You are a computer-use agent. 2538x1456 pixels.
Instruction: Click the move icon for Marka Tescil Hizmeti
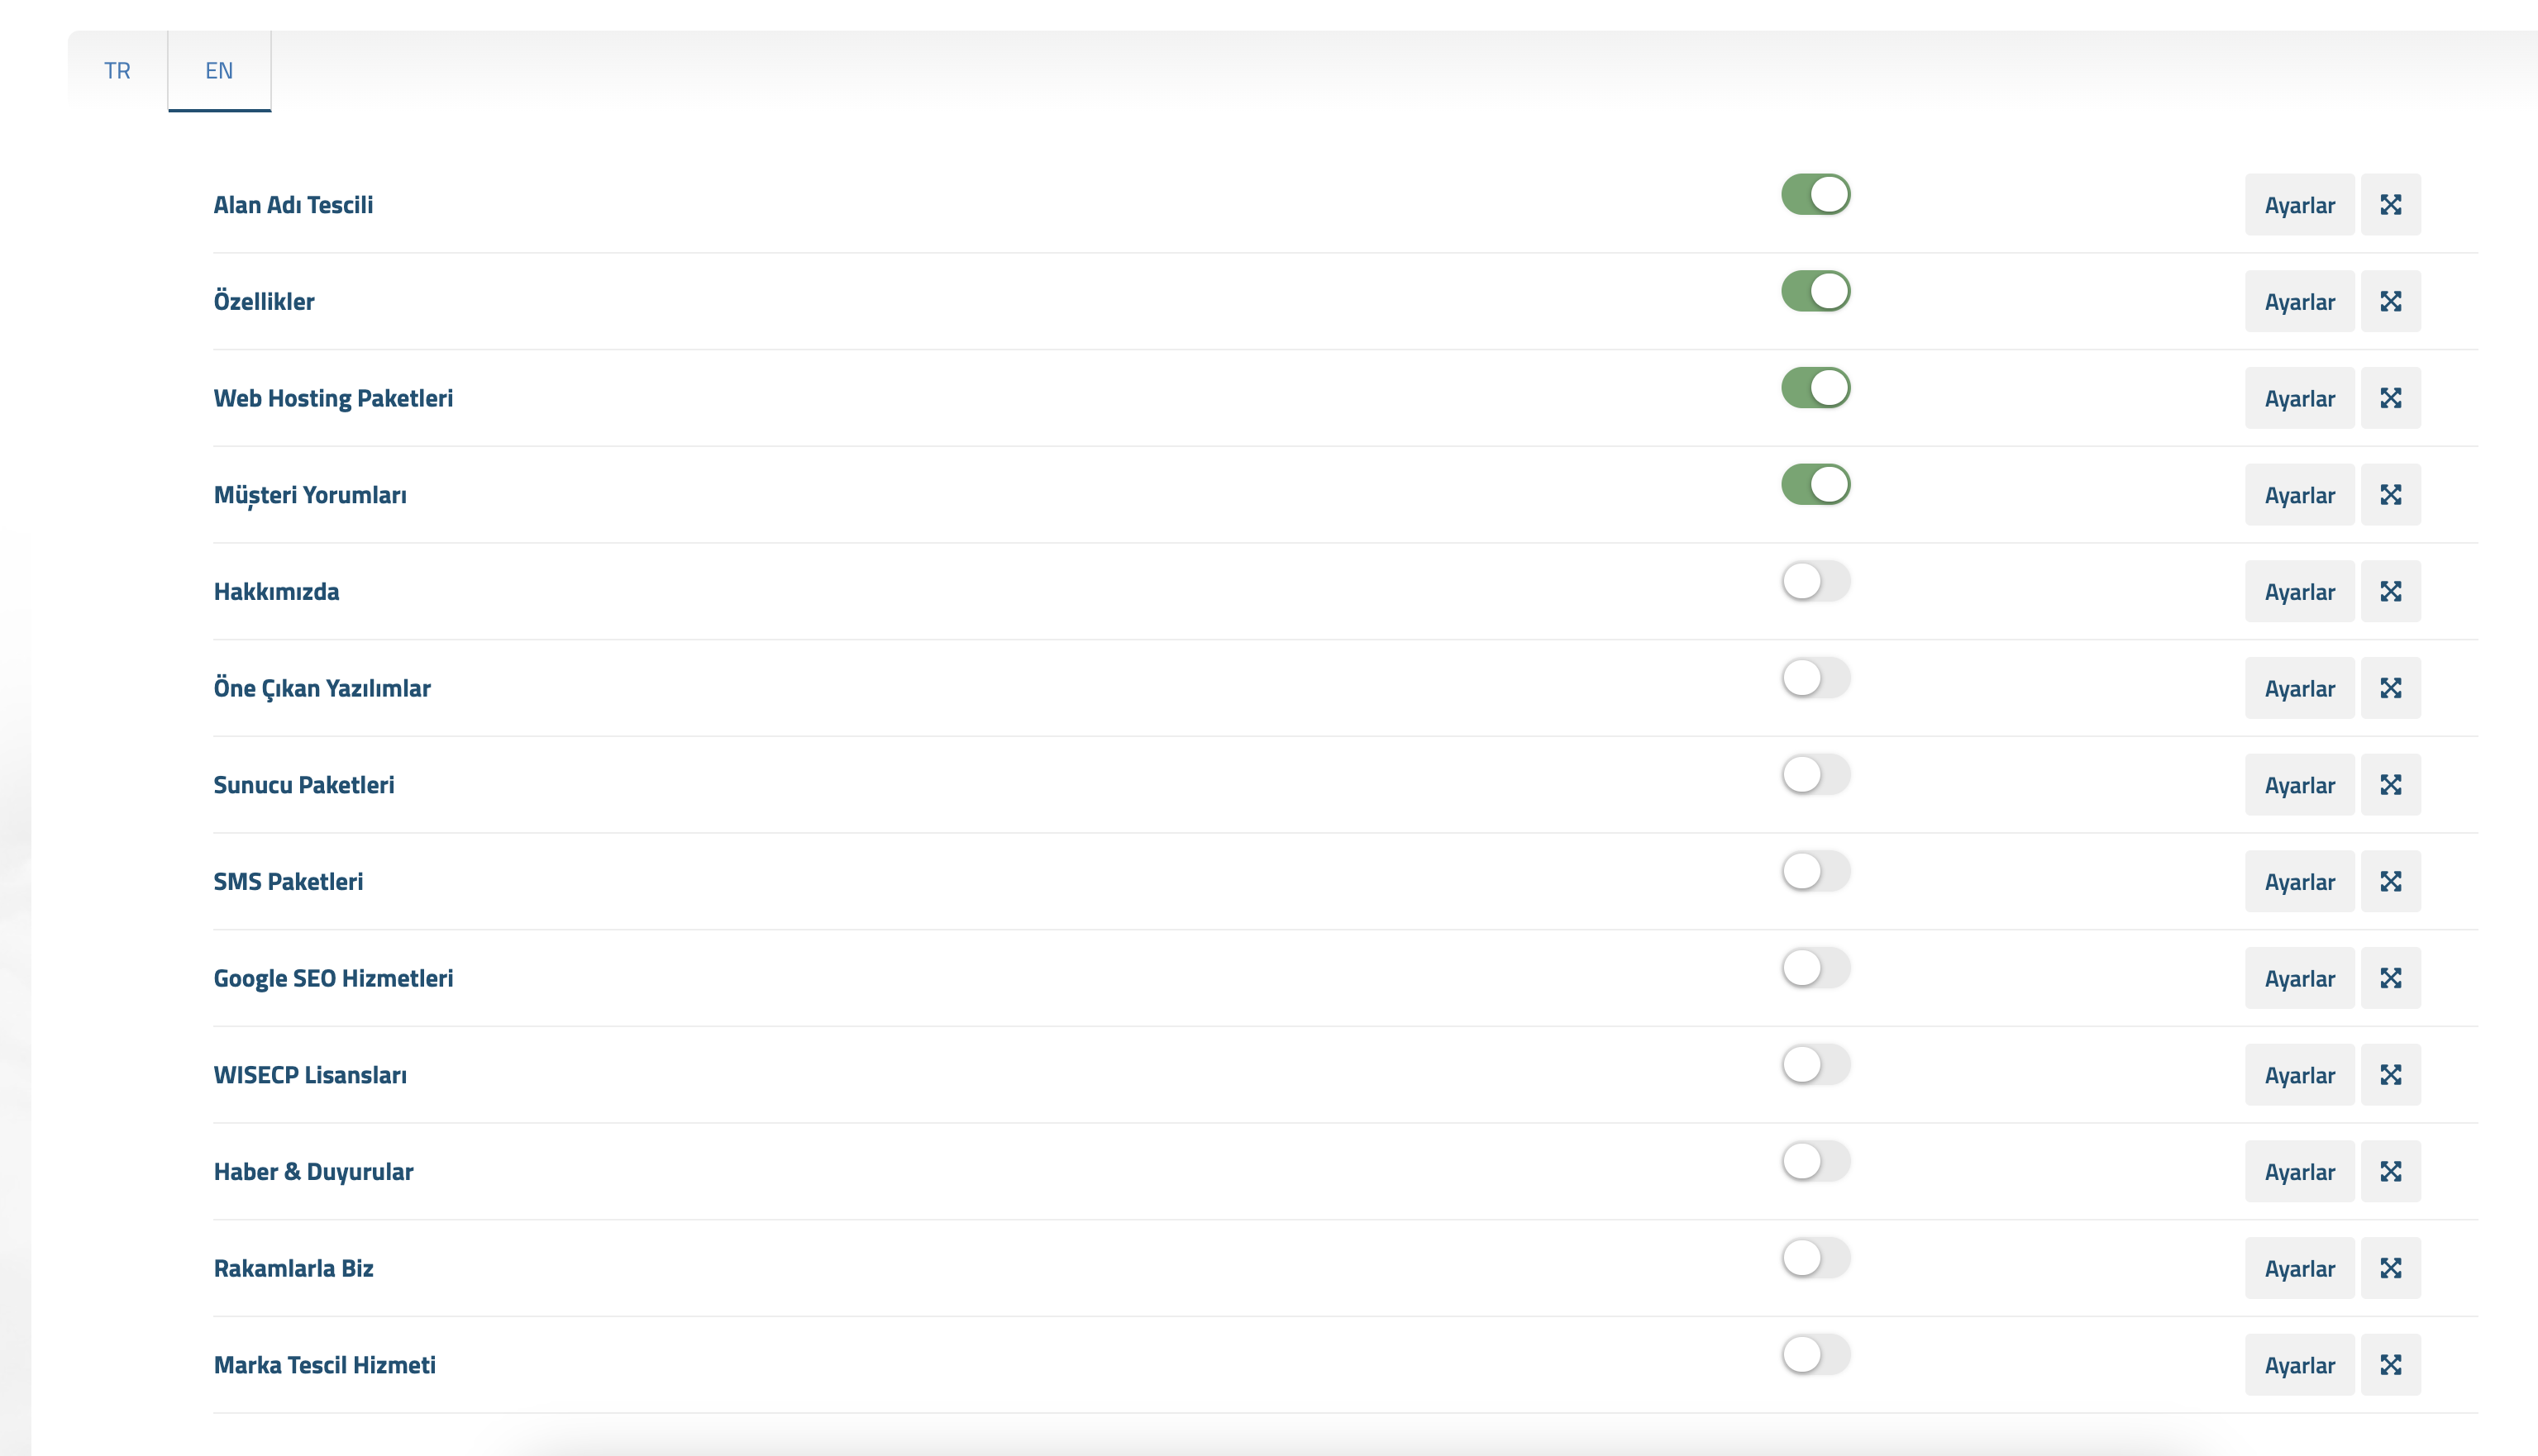point(2390,1365)
